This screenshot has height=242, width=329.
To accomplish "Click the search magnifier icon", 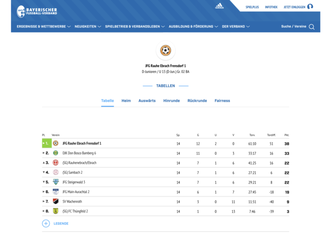I will pos(311,27).
